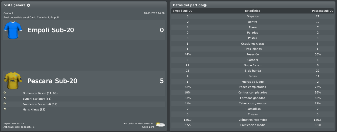
Task: Open the Empoli Sub-20 team name link
Action: coord(51,30)
